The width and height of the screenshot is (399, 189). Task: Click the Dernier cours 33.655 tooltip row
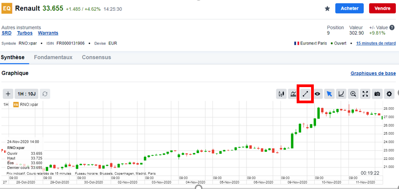click(25, 168)
